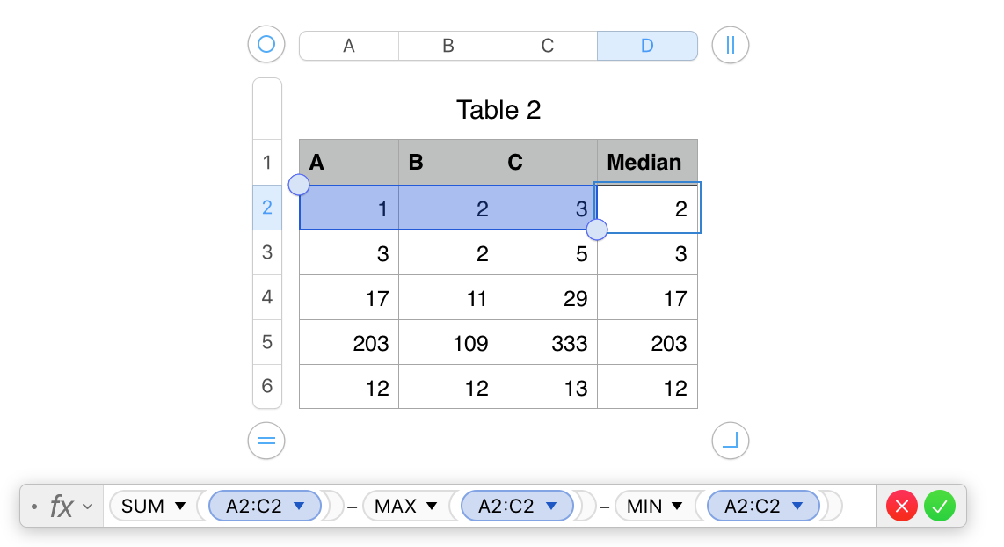The height and width of the screenshot is (547, 1004).
Task: Click the table resize corner handle
Action: (x=730, y=441)
